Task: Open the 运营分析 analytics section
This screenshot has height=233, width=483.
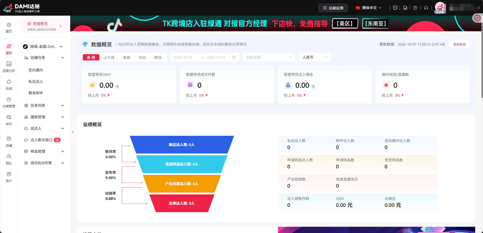Action: (x=9, y=67)
